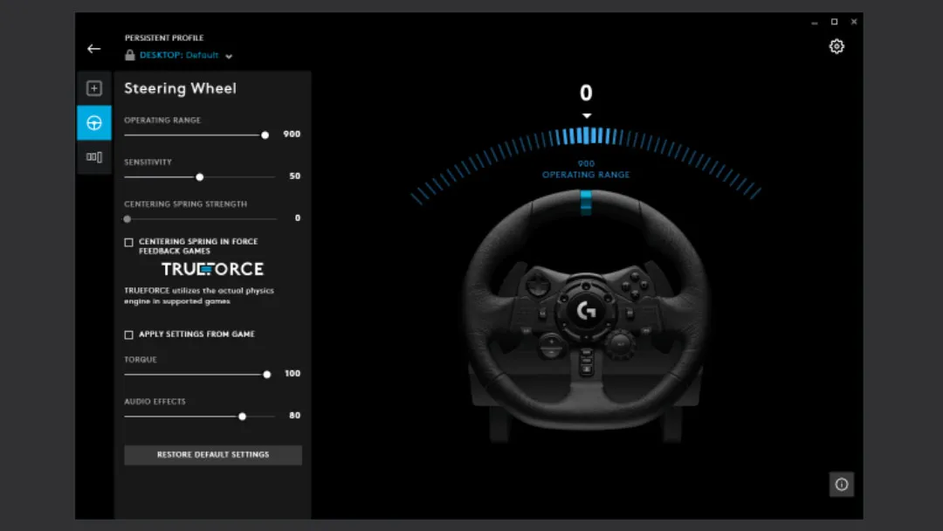Click the Torque slider handle

tap(266, 374)
